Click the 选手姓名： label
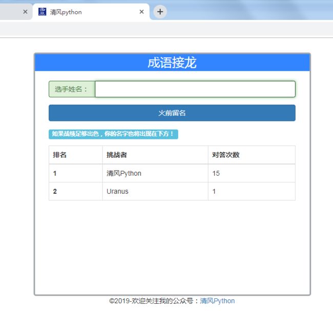This screenshot has width=333, height=311. (72, 89)
